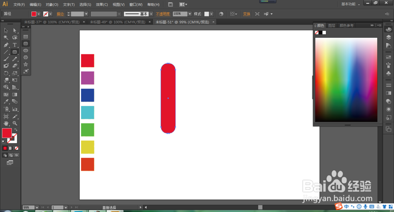Select the Rotate tool
Image resolution: width=394 pixels, height=212 pixels.
(x=6, y=73)
